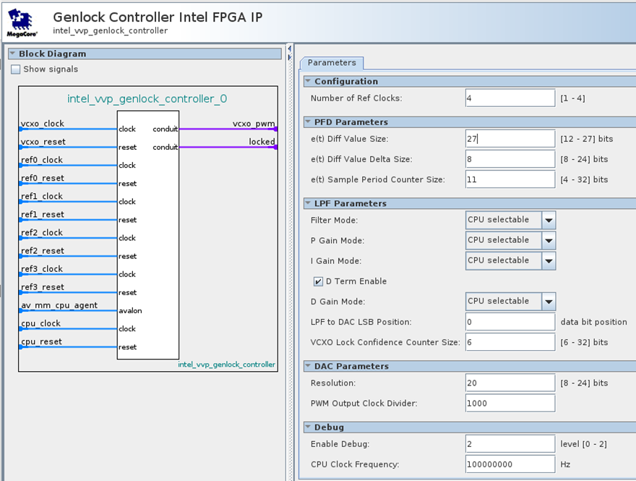This screenshot has height=481, width=636.
Task: Click the Number of Ref Clocks field
Action: (510, 98)
